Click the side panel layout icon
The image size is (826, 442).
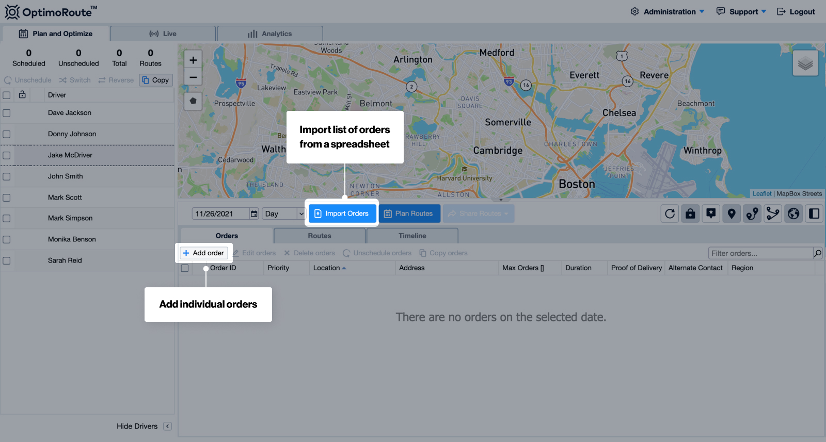[814, 214]
